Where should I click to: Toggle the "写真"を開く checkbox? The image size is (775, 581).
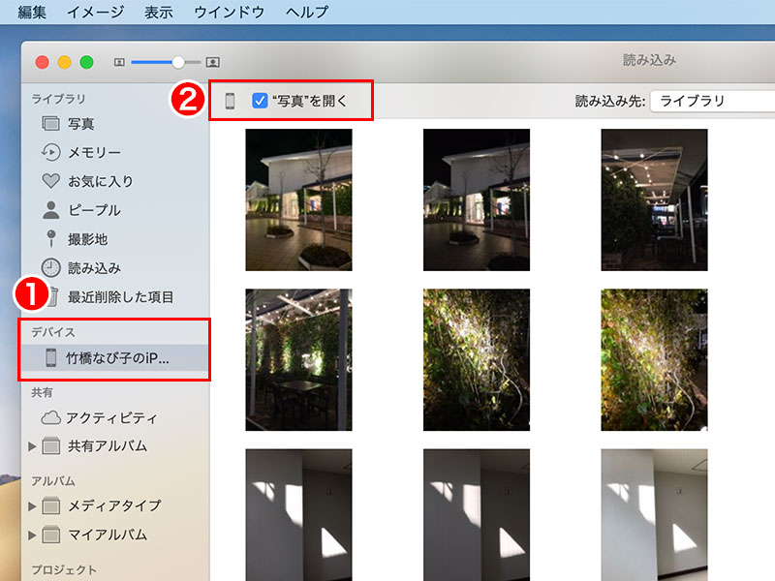tap(260, 101)
